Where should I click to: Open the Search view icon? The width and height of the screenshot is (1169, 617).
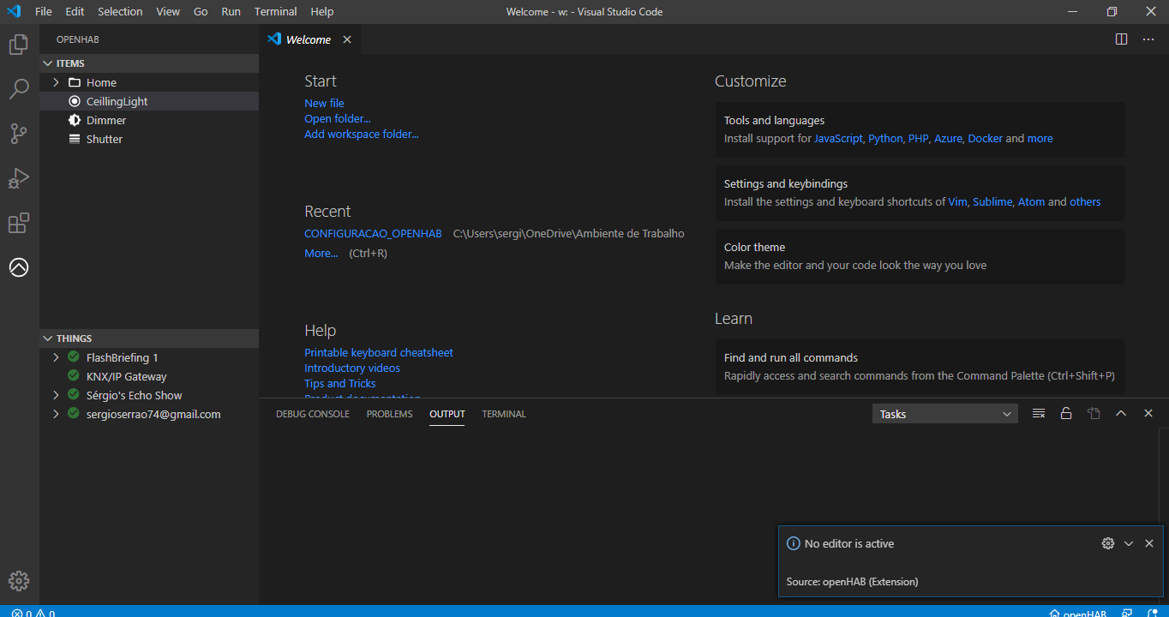coord(19,89)
